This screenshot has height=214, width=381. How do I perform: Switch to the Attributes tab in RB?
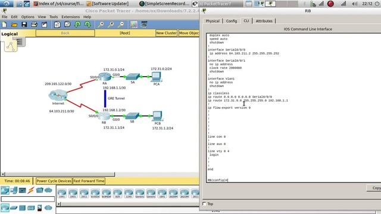264,21
